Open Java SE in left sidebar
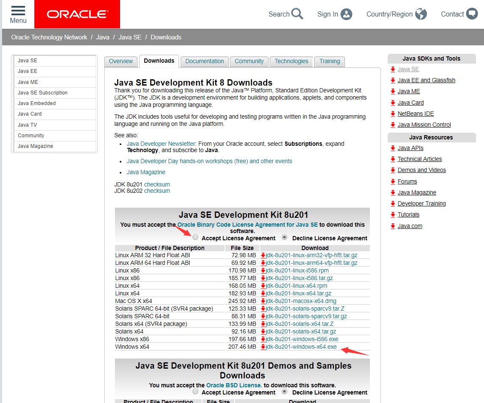 (55, 61)
